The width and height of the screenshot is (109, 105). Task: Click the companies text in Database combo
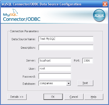pyautogui.click(x=46, y=83)
